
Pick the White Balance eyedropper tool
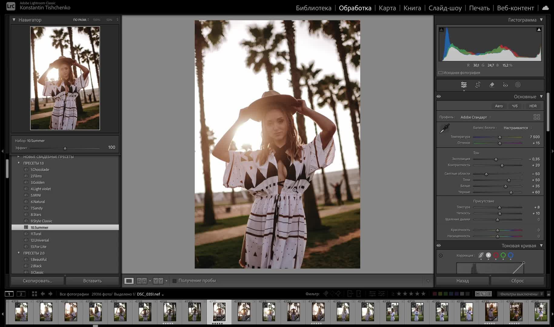444,129
